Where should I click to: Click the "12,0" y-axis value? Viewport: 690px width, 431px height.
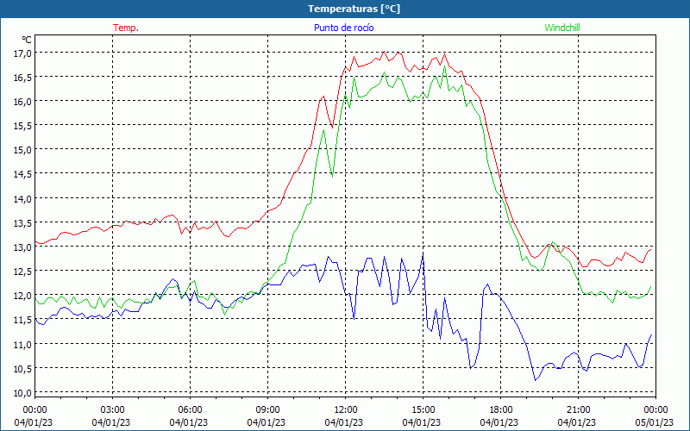pyautogui.click(x=23, y=296)
